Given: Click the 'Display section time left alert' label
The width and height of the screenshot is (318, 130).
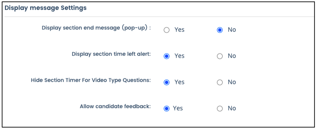Looking at the screenshot, I should (111, 54).
